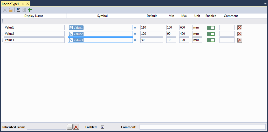Click the drag handle of Value1 row

pyautogui.click(x=2, y=28)
